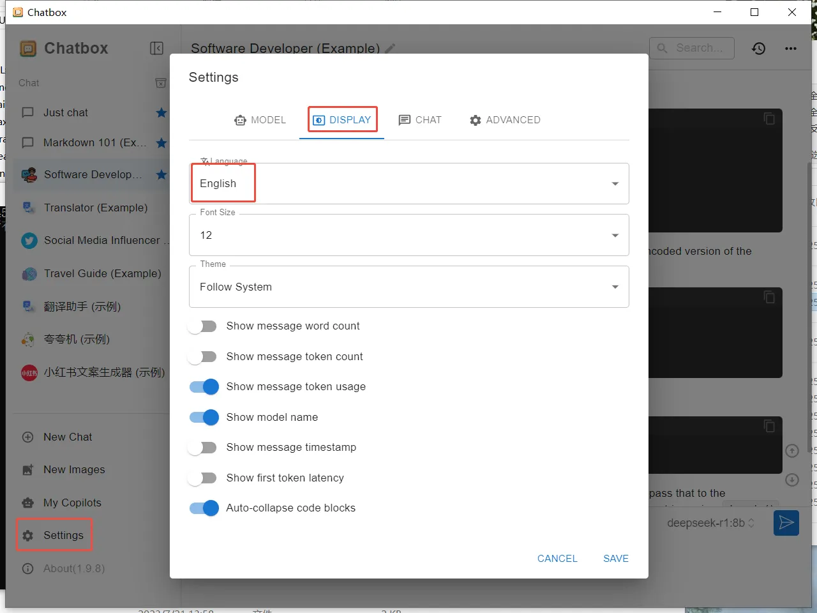Click the star beside Software Developer chat
This screenshot has height=613, width=817.
161,174
